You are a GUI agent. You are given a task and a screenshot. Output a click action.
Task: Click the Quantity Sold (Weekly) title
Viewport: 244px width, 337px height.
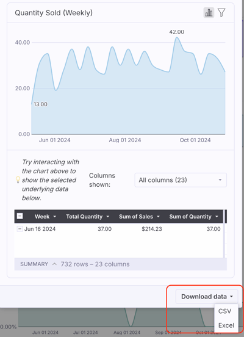pos(54,13)
